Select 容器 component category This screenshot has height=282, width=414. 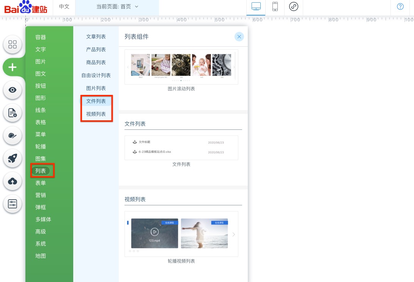point(41,37)
